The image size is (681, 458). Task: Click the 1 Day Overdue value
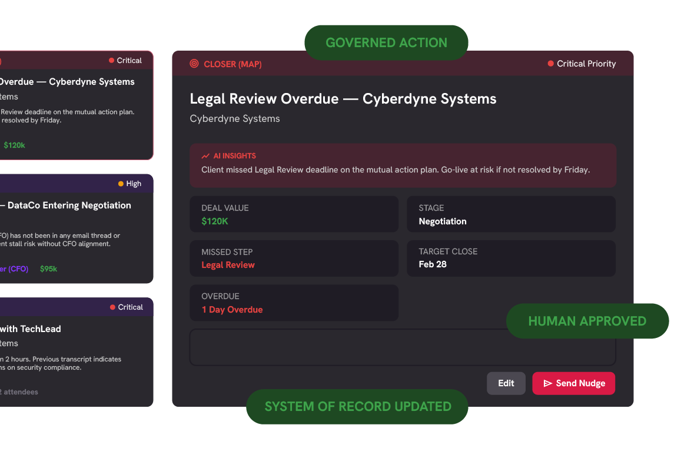pos(232,310)
